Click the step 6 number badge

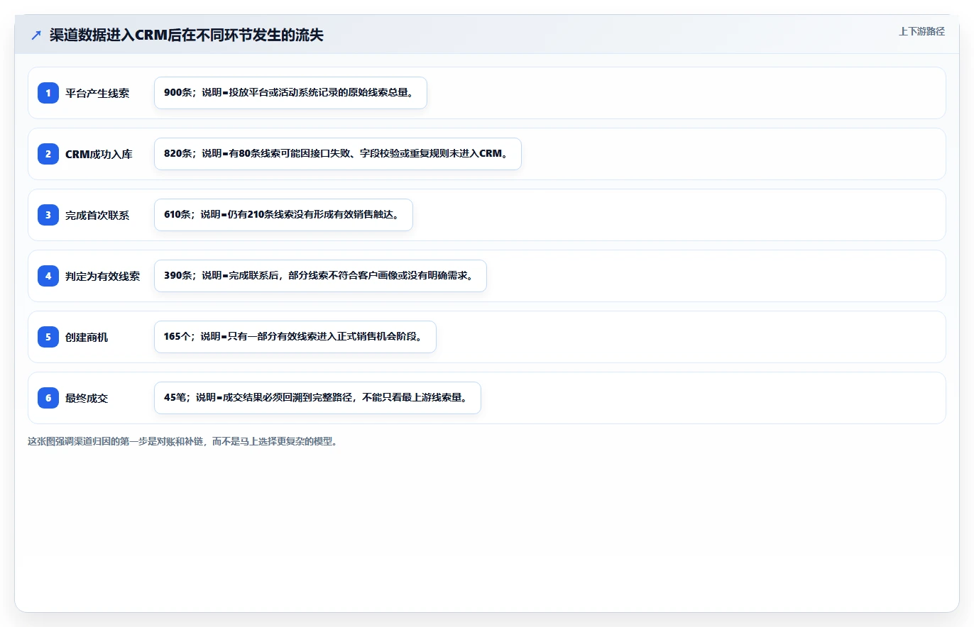tap(48, 398)
